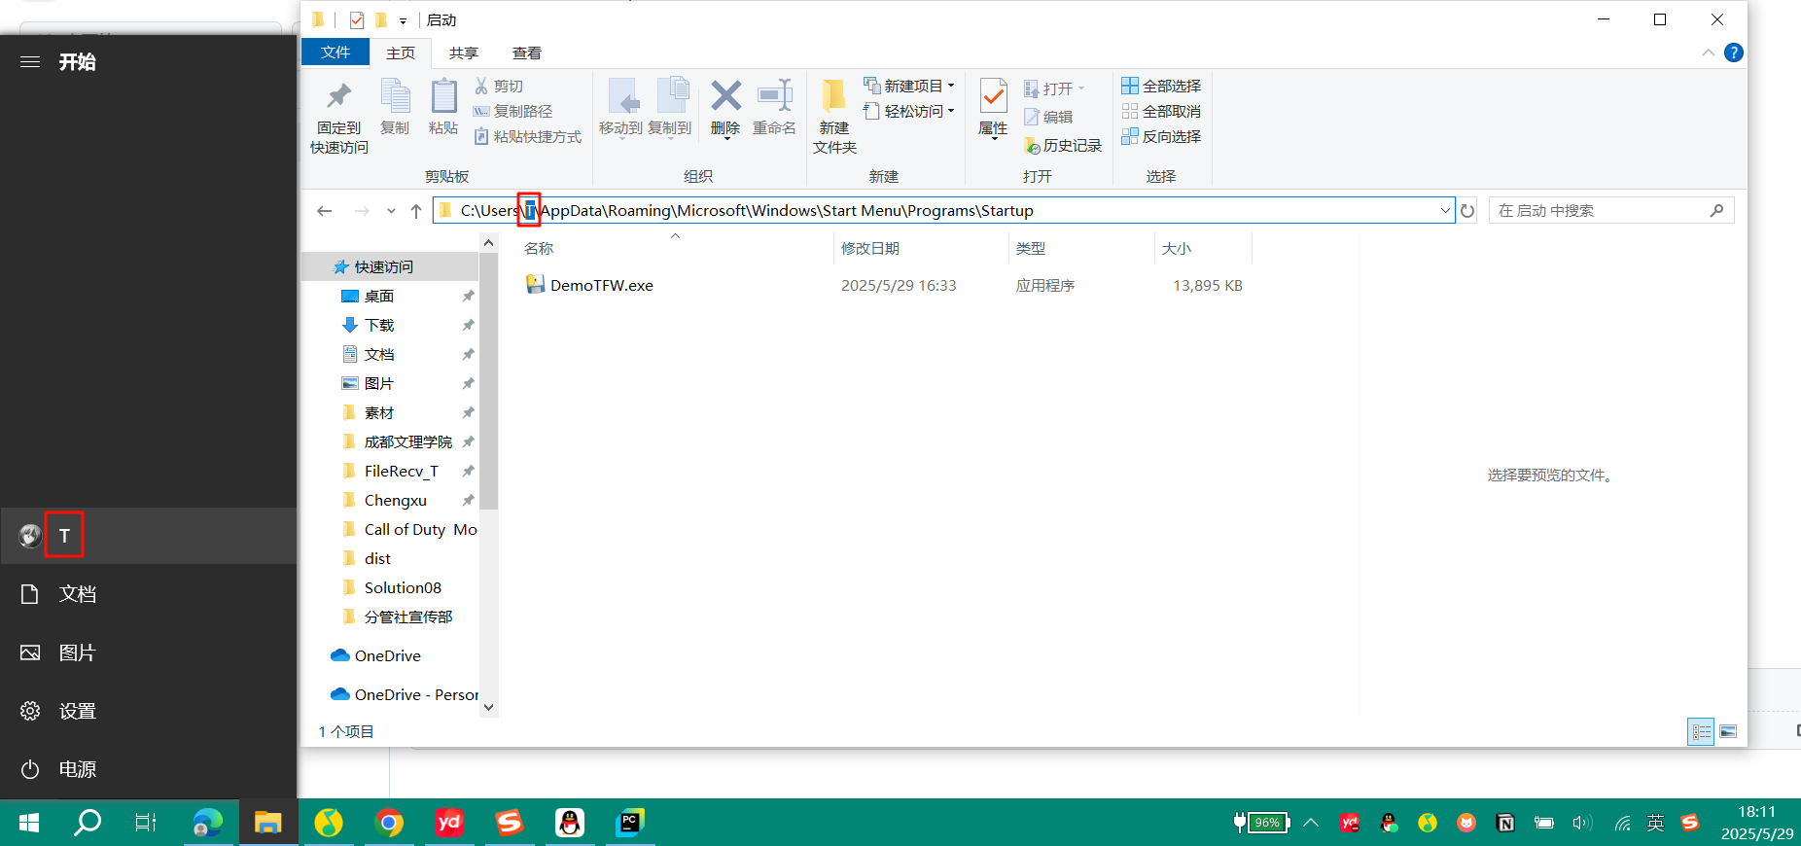Open the Properties (属性) button
Screen dimensions: 1801x846
click(993, 109)
